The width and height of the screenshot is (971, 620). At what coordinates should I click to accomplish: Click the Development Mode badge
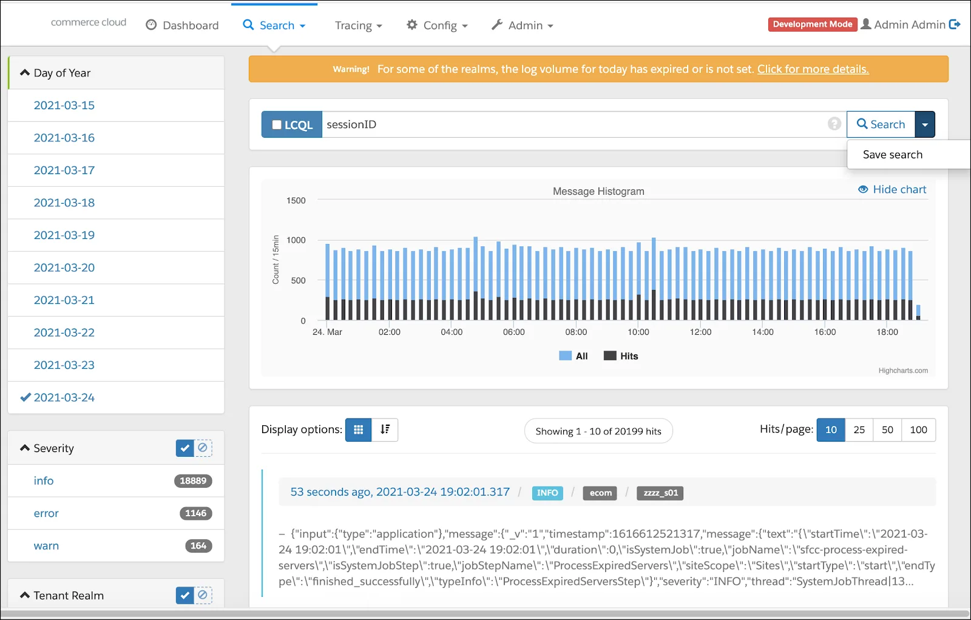[x=813, y=24]
